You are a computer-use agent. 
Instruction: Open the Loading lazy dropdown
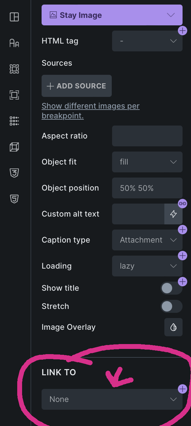click(x=147, y=266)
